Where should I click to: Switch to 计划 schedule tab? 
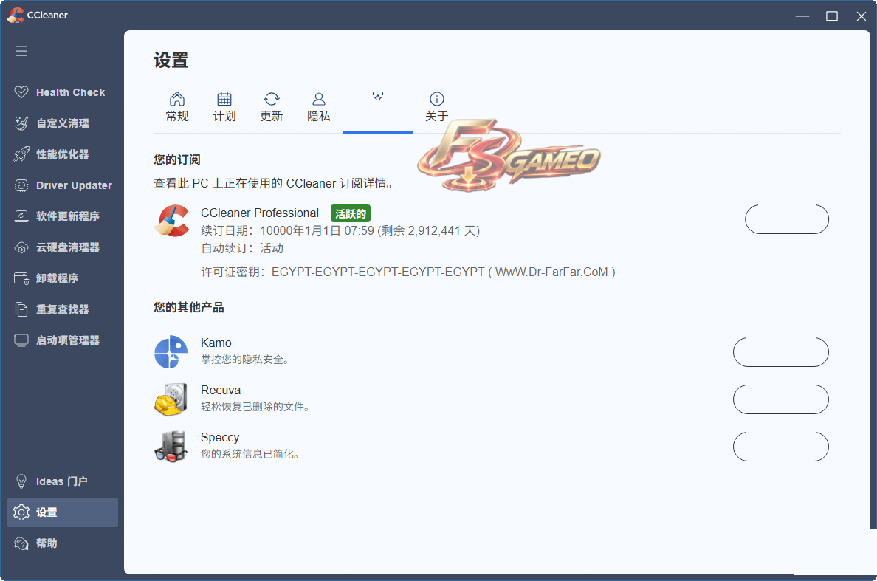(x=224, y=107)
